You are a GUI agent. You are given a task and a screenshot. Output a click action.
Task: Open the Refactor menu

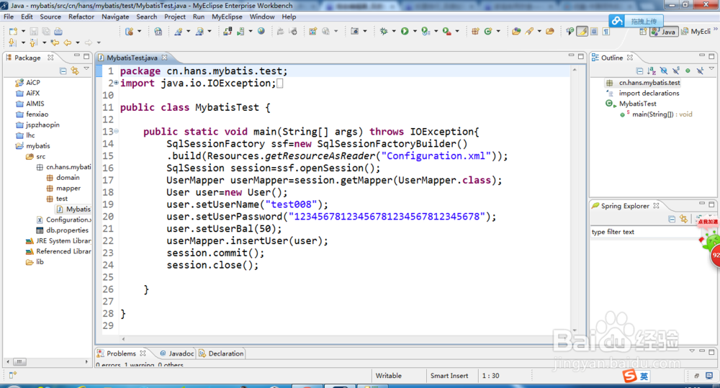tap(81, 17)
